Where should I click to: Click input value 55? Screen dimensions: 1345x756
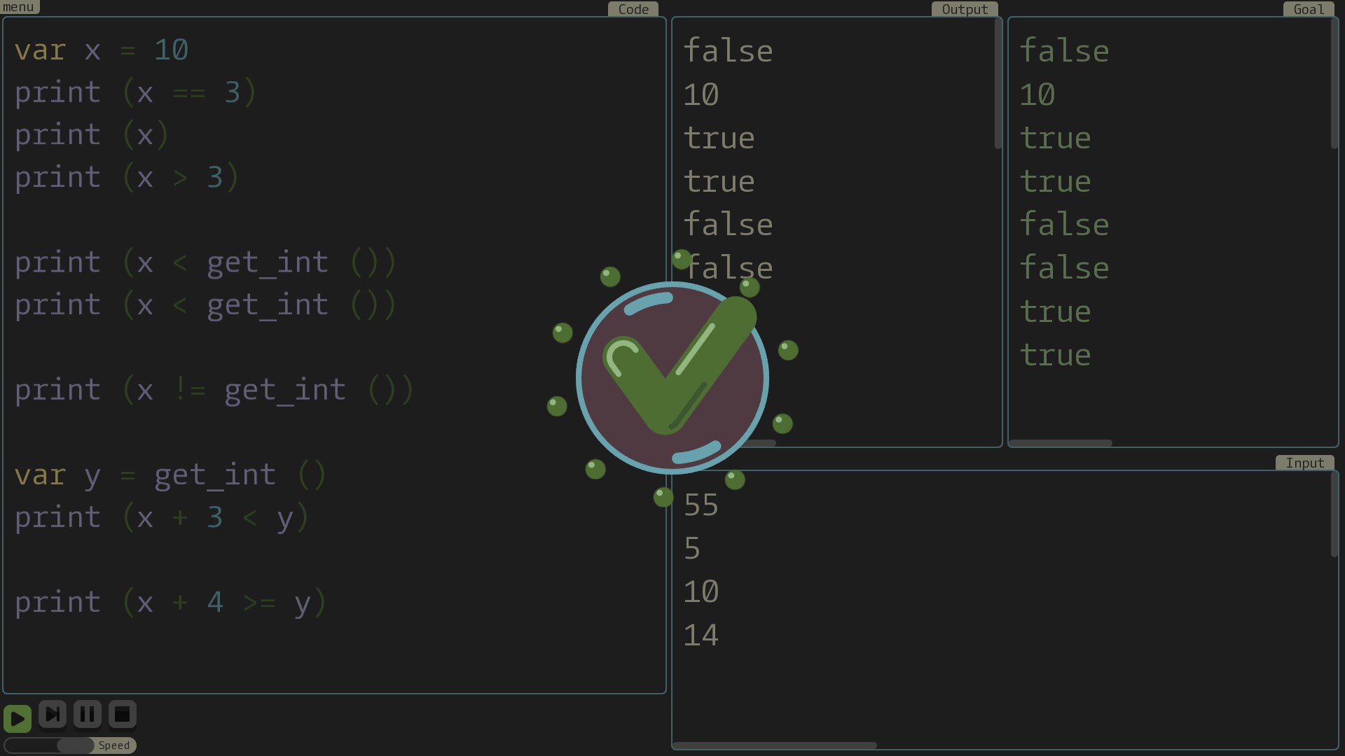(x=701, y=505)
